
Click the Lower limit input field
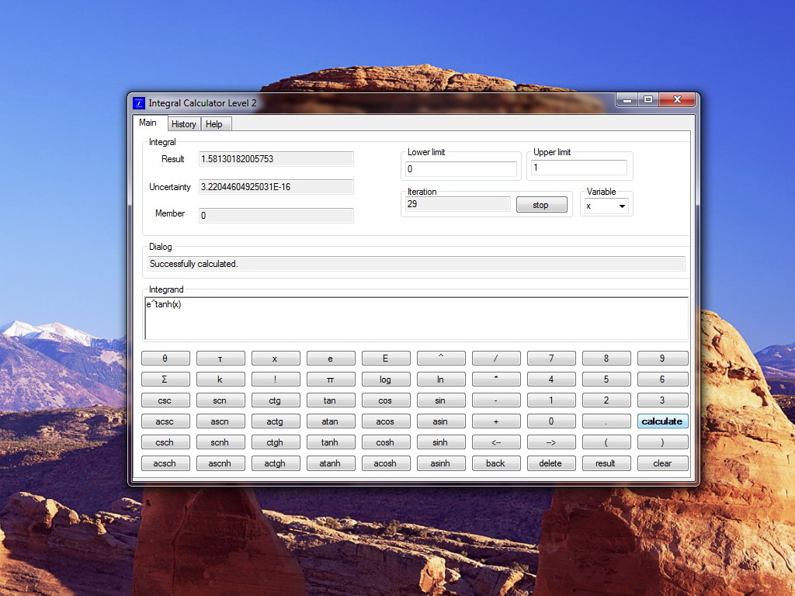[x=461, y=168]
